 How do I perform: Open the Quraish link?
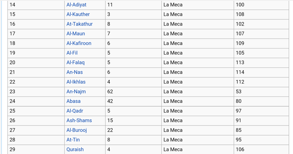tap(75, 149)
